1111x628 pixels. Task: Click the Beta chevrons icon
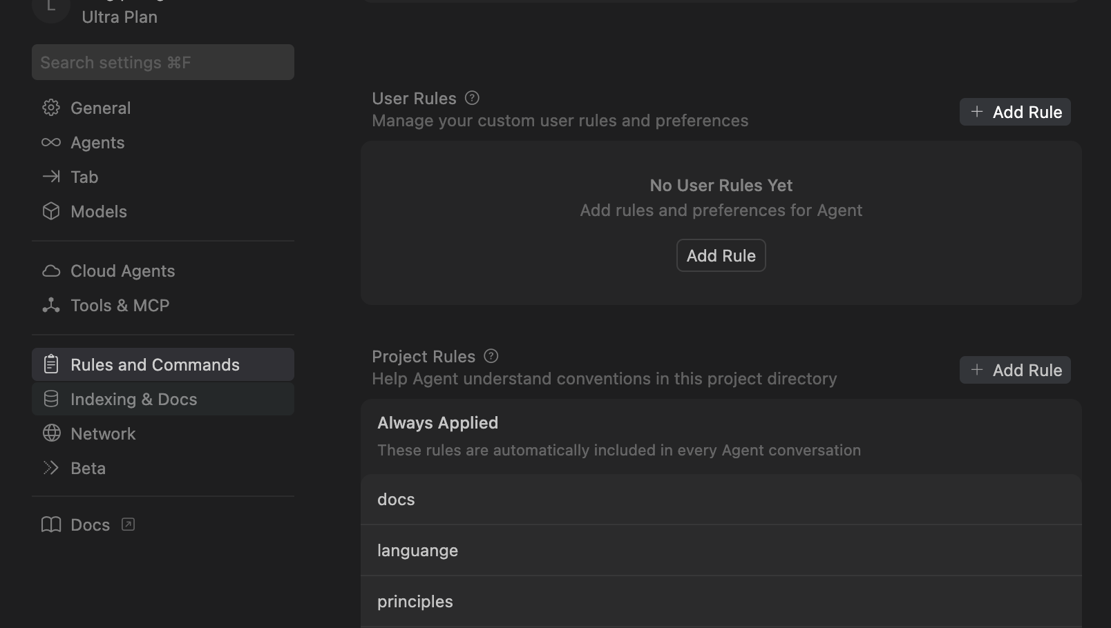point(51,468)
